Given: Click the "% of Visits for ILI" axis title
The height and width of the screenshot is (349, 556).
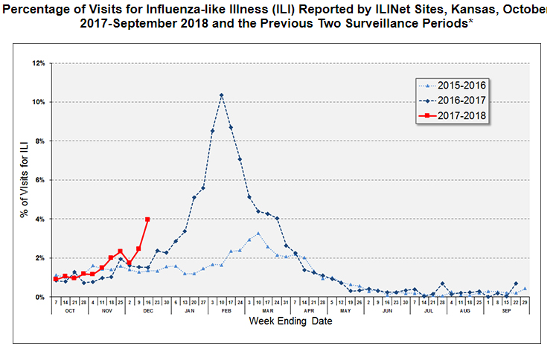Looking at the screenshot, I should (x=25, y=179).
